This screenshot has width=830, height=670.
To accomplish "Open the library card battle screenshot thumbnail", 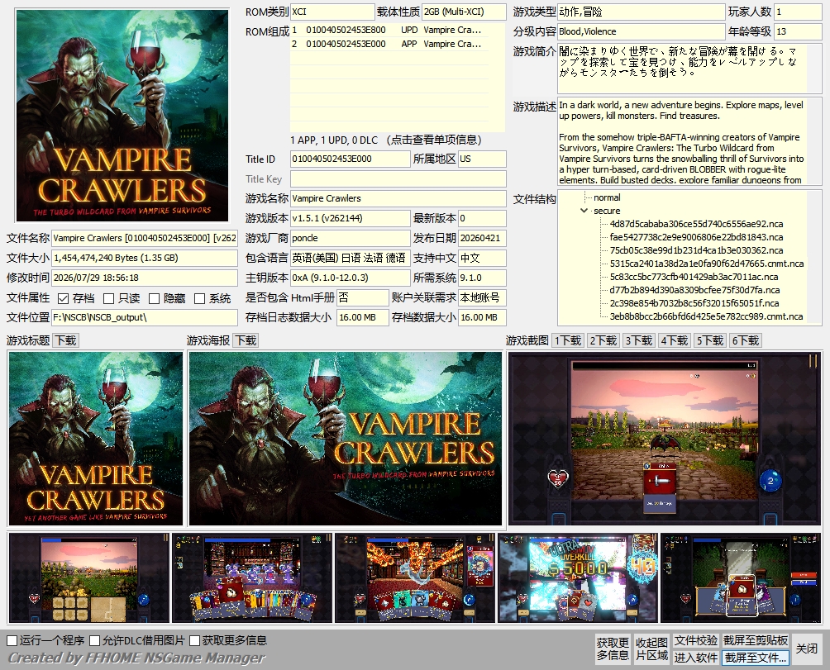I will [x=252, y=578].
